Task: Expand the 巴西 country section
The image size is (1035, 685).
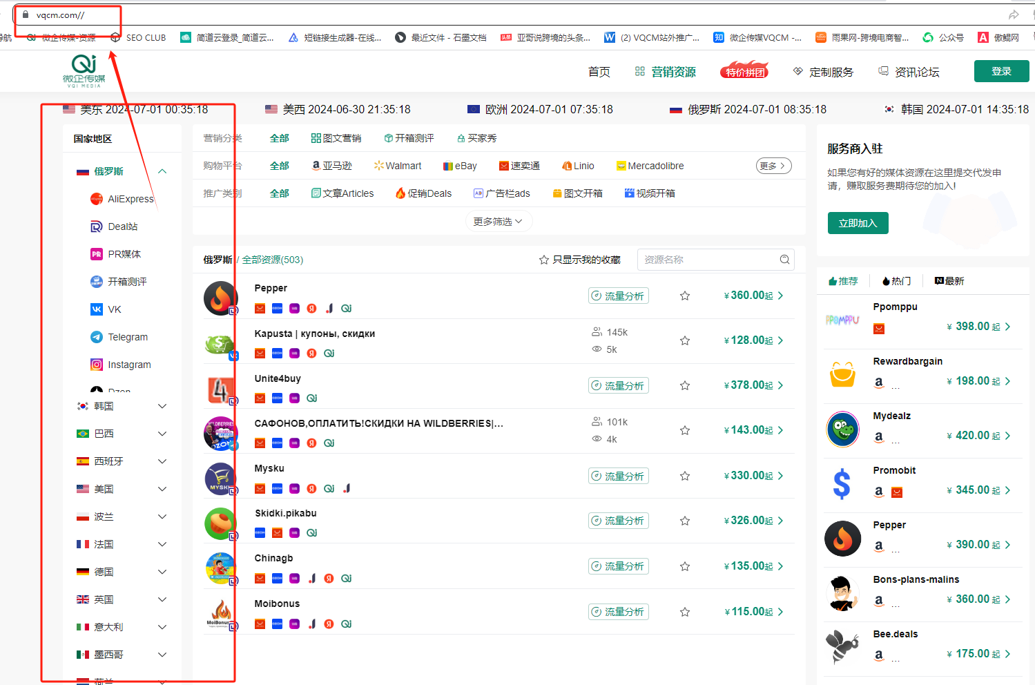Action: (x=162, y=434)
